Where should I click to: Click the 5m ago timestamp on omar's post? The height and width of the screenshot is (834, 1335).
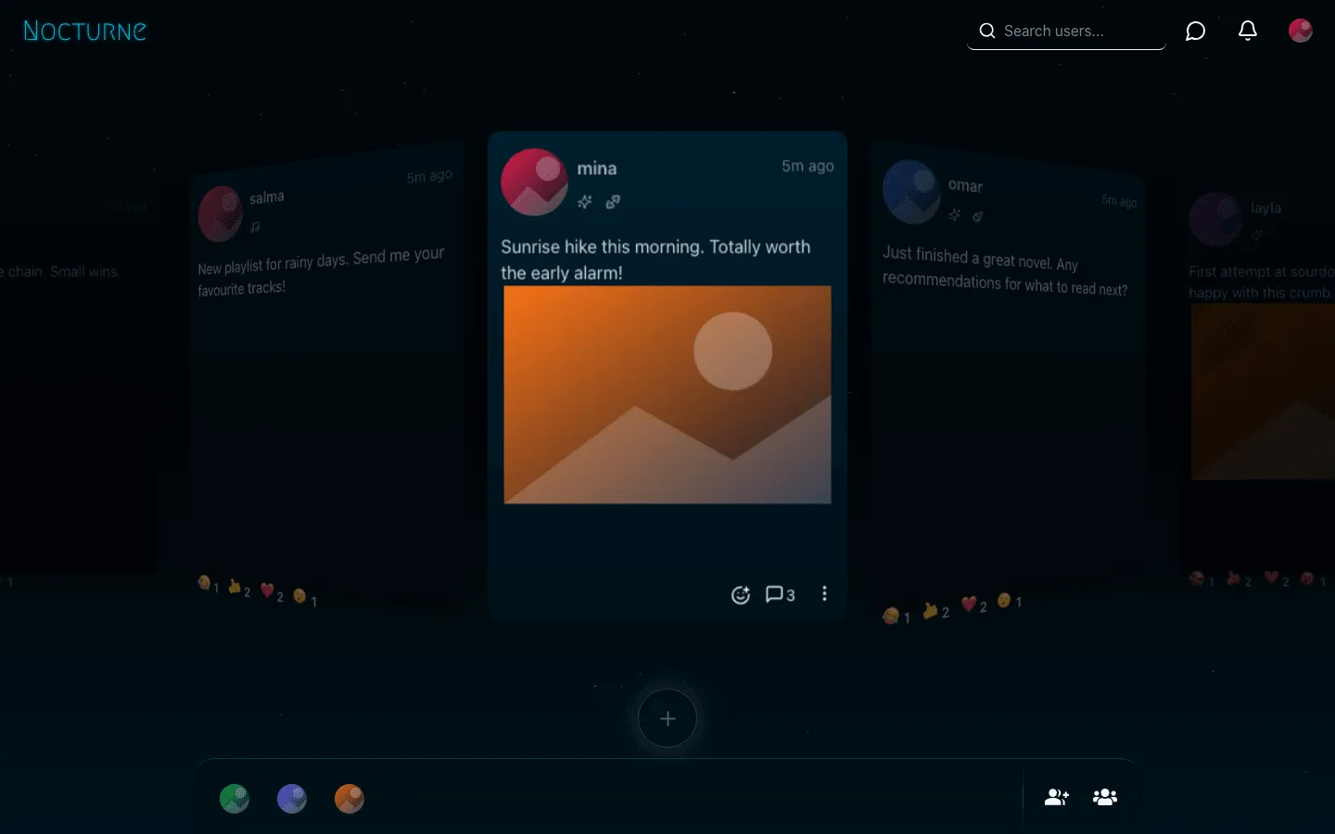1119,200
